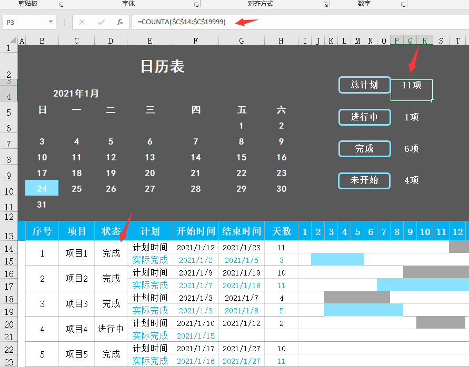The image size is (469, 367).
Task: Select column G header
Action: tap(242, 40)
